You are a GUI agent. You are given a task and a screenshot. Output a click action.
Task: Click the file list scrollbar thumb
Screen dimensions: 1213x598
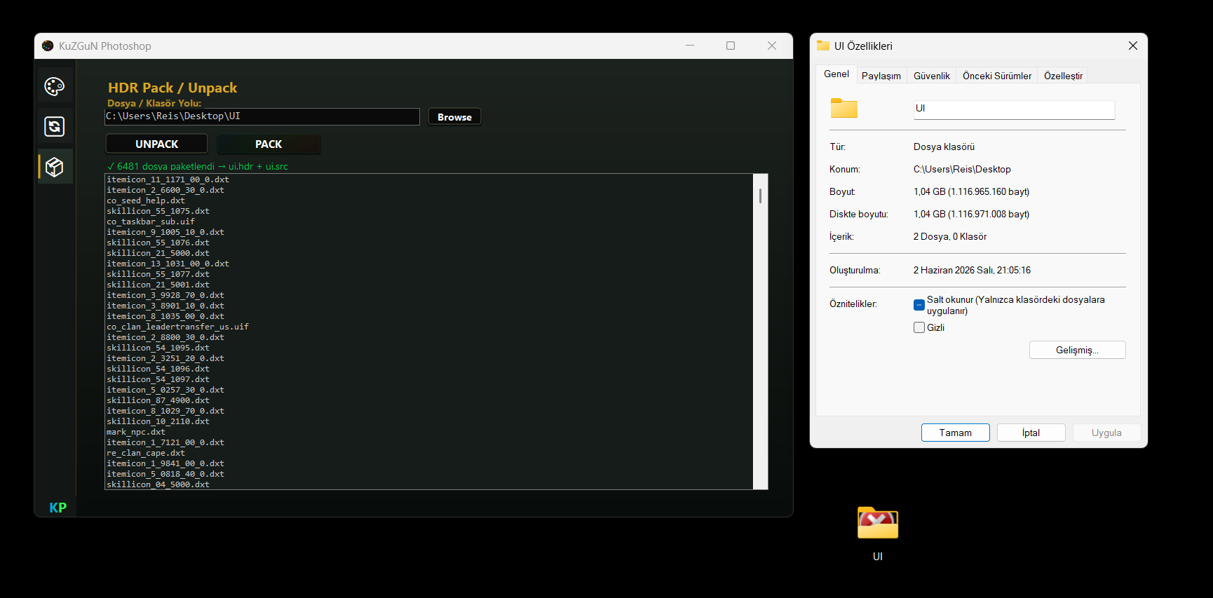click(x=760, y=196)
